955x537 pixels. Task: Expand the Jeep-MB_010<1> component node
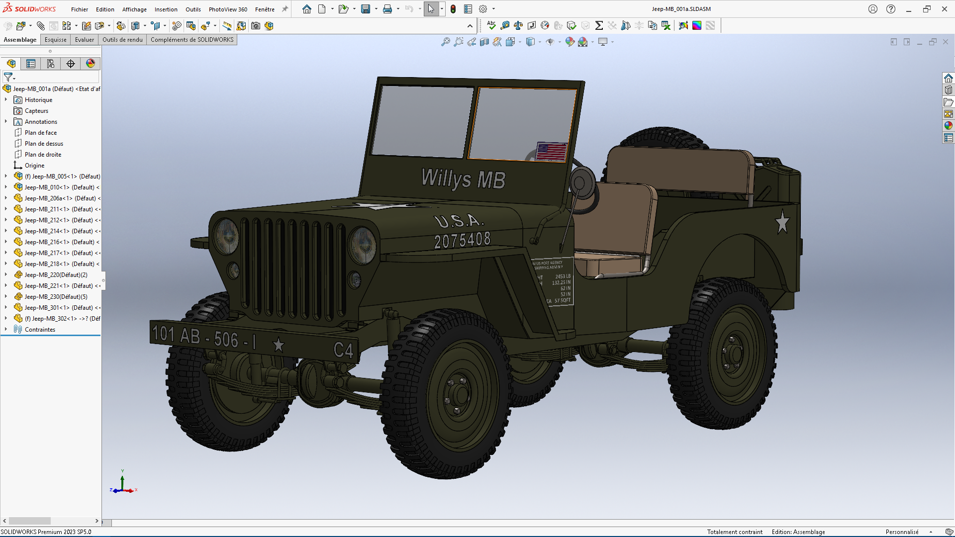tap(6, 187)
